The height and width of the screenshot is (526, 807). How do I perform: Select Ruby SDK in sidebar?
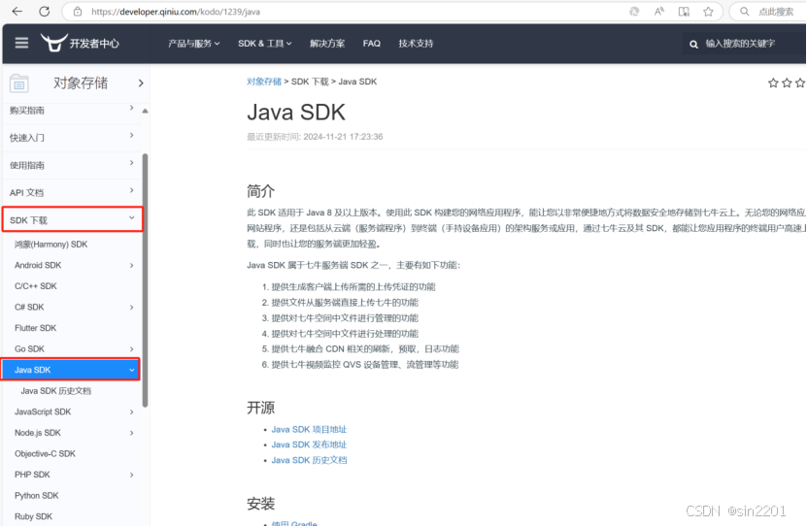pos(33,516)
